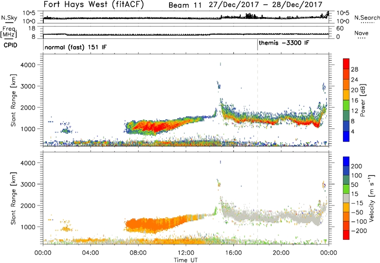Click the "Power [dB]" colorbar label
The width and height of the screenshot is (380, 263).
363,100
